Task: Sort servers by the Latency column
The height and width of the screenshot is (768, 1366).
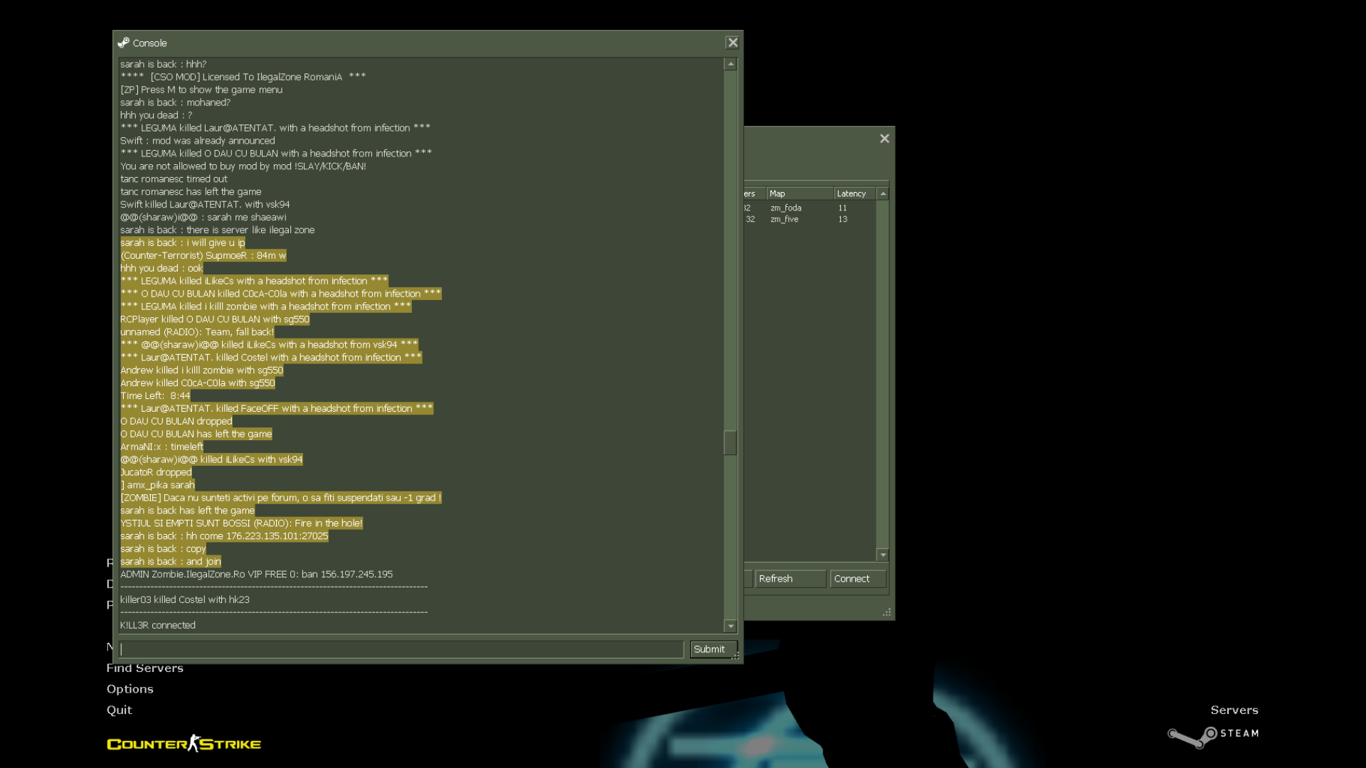Action: [854, 193]
